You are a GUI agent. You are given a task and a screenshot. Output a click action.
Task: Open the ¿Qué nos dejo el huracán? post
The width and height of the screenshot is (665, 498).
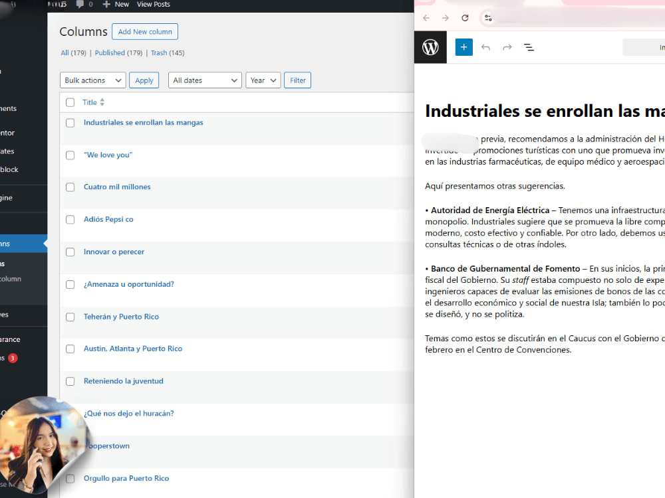129,413
